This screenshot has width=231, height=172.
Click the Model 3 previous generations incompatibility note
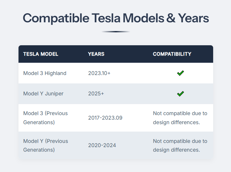[x=180, y=118]
